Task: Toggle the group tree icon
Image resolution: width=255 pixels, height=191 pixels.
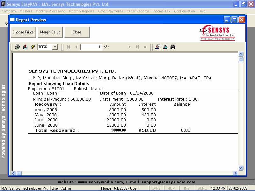Action: pyautogui.click(x=157, y=47)
